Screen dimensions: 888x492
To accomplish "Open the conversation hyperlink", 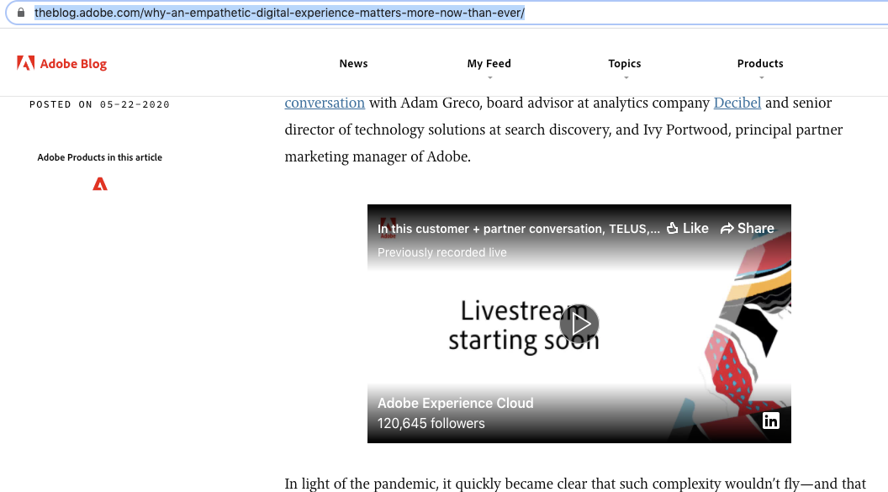I will 325,103.
